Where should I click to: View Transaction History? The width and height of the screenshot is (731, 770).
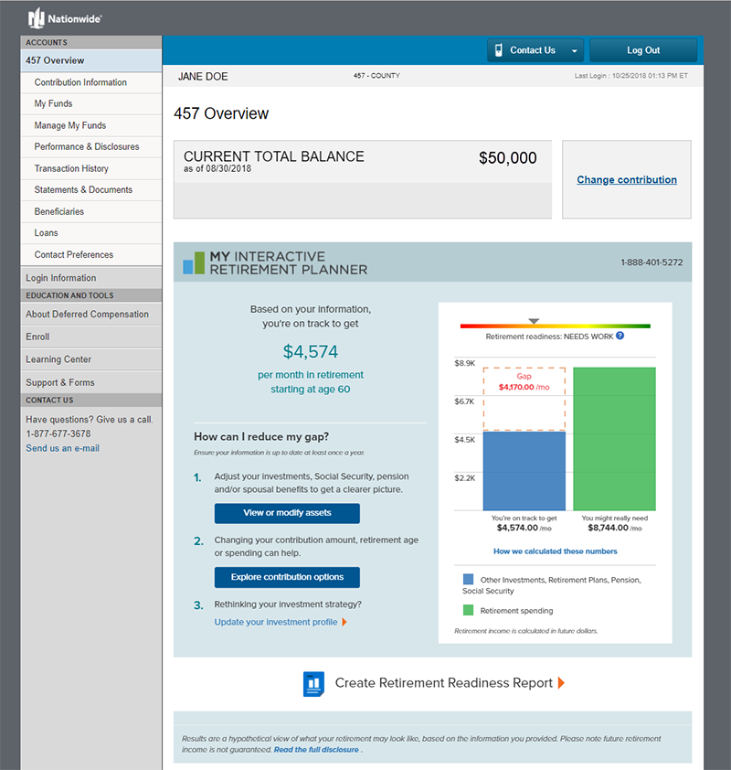coord(91,168)
